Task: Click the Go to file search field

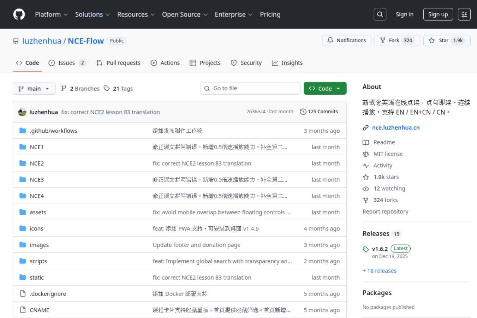Action: (250, 88)
